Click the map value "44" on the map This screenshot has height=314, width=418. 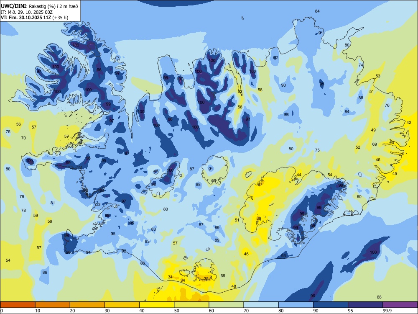coord(299,175)
